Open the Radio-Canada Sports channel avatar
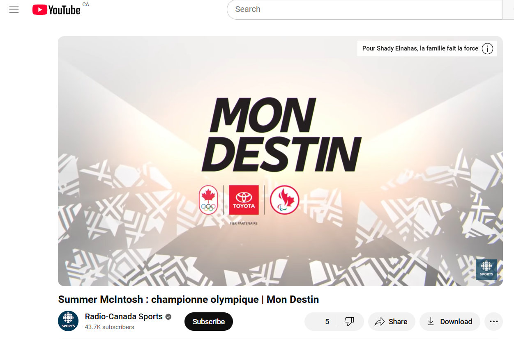Image resolution: width=514 pixels, height=339 pixels. pyautogui.click(x=68, y=321)
